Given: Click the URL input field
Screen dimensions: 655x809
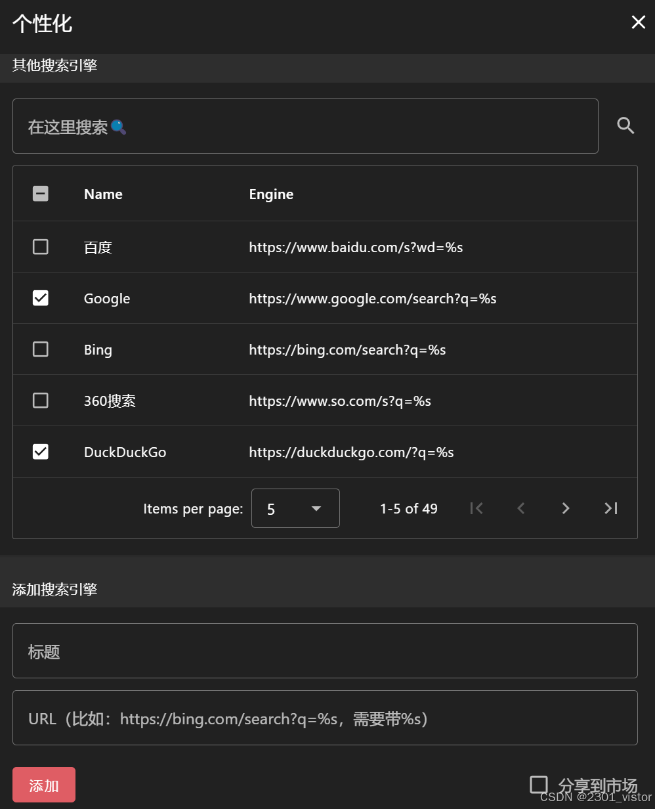Looking at the screenshot, I should [x=325, y=718].
